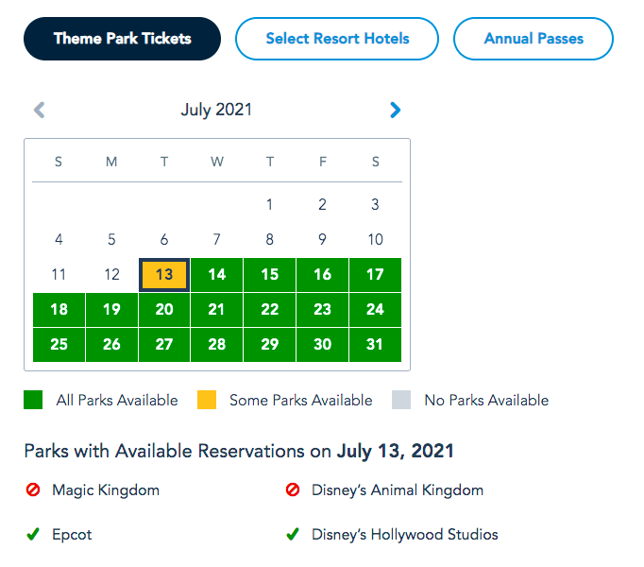Click the July 2021 month heading
The width and height of the screenshot is (644, 567).
216,111
